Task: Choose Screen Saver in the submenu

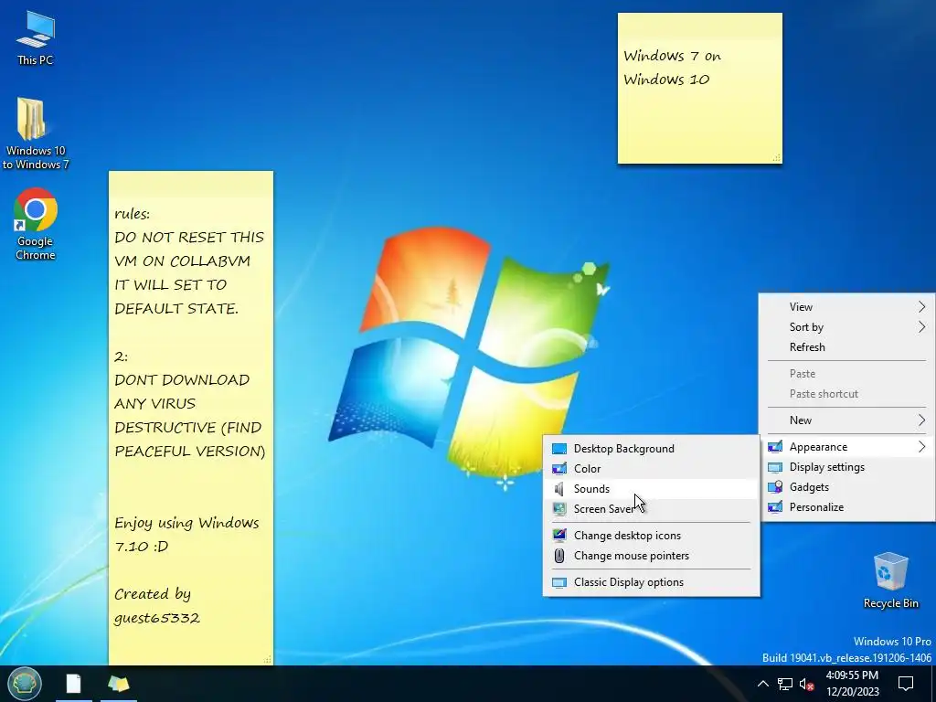Action: [x=651, y=509]
